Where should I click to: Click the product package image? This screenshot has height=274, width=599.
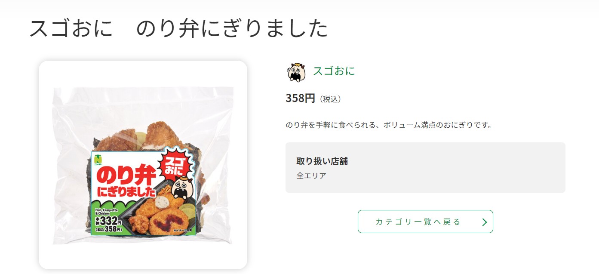[143, 165]
